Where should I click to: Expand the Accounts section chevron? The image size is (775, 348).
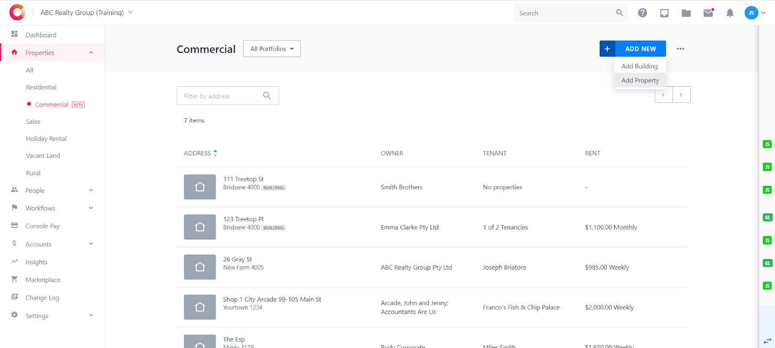point(91,244)
